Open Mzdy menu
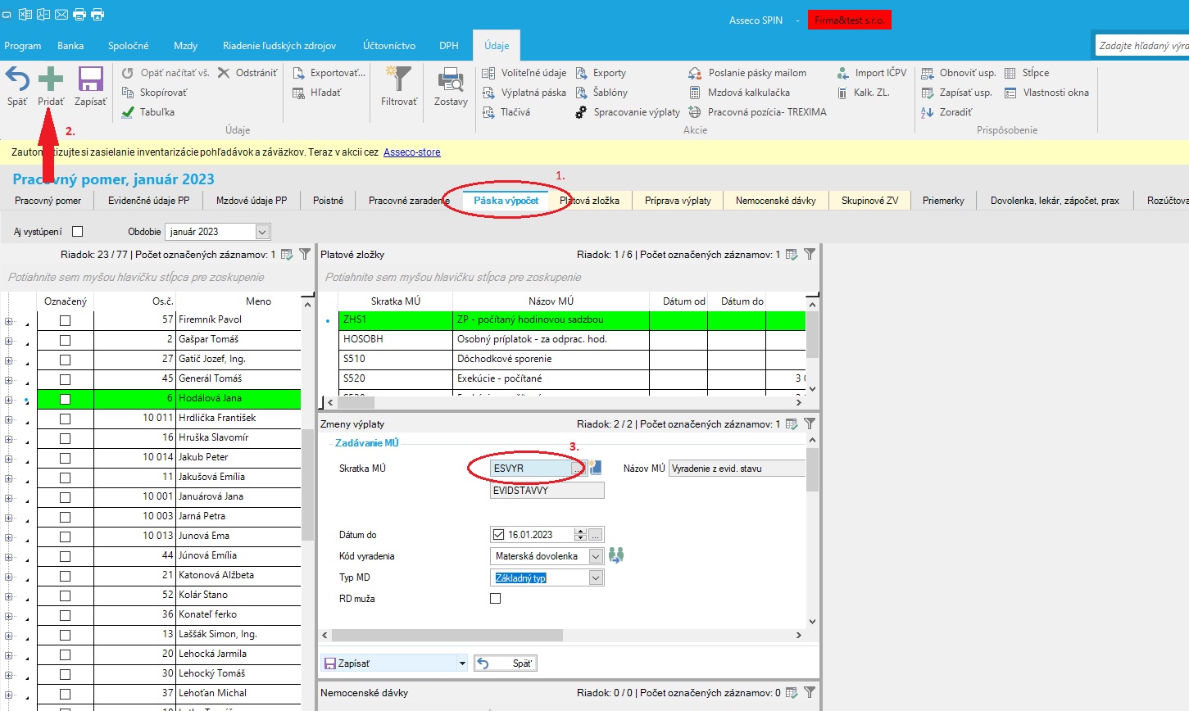The height and width of the screenshot is (711, 1189). tap(185, 46)
